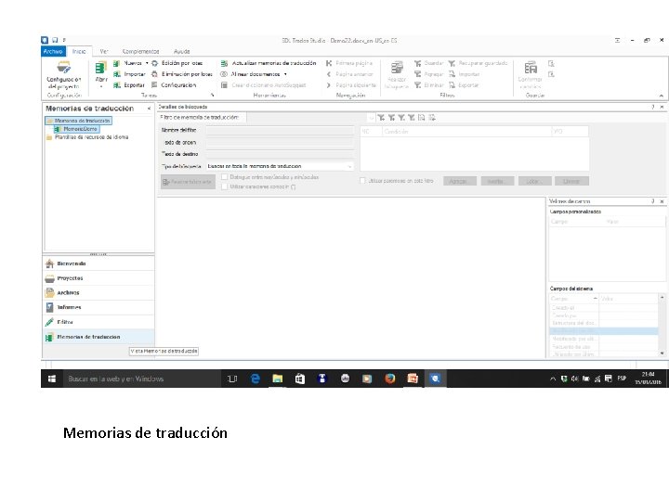Switch to the Ver tab

point(104,51)
